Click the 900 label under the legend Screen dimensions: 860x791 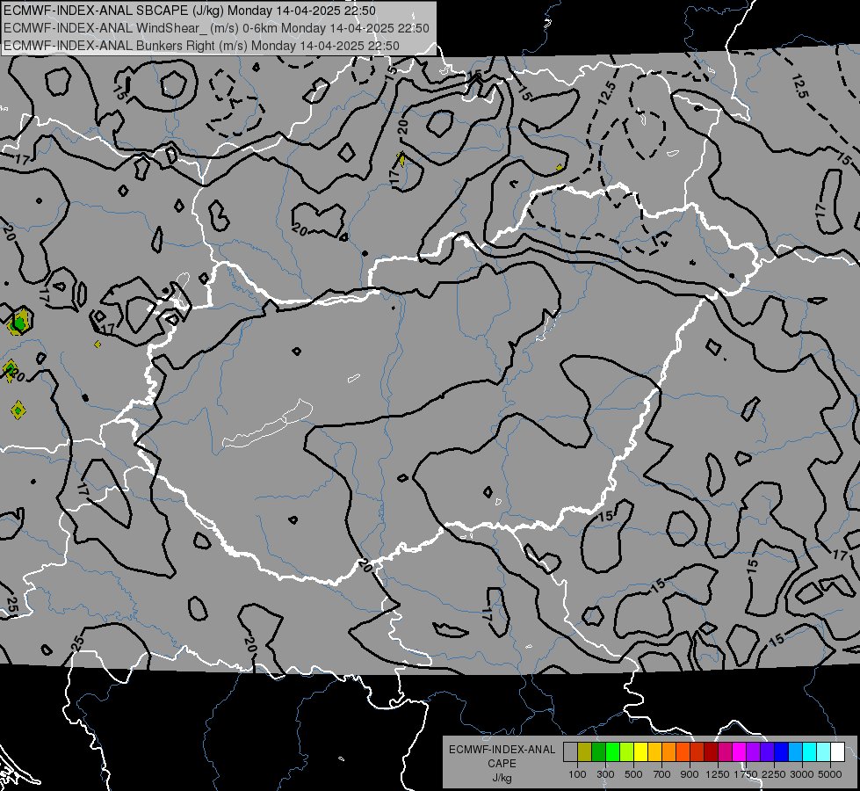click(x=690, y=774)
